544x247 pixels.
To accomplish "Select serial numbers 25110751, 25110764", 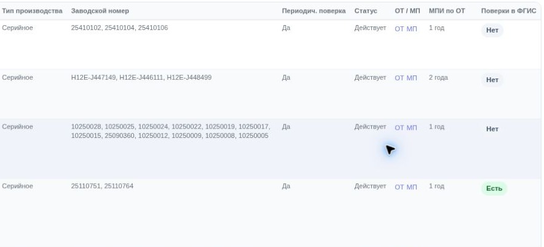I will [102, 186].
